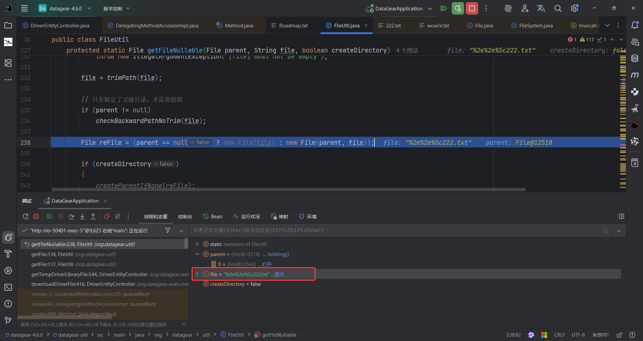
Task: Open the Git tool window icon
Action: [8, 320]
